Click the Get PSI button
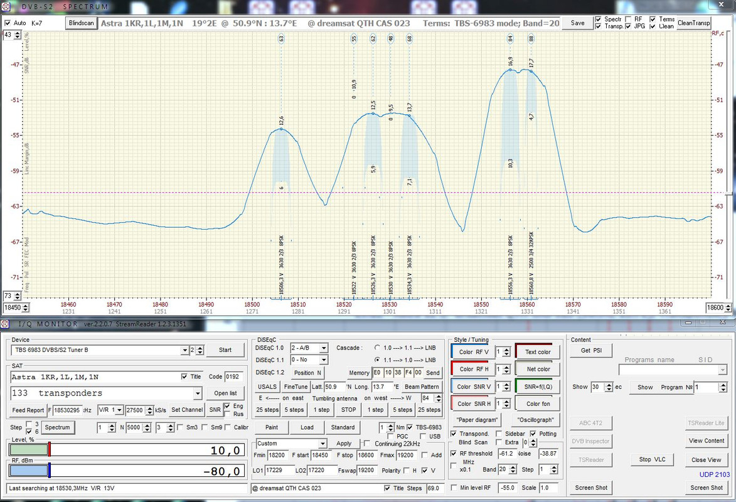 tap(591, 350)
